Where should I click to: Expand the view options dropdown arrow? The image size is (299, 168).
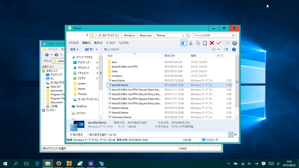point(219,49)
